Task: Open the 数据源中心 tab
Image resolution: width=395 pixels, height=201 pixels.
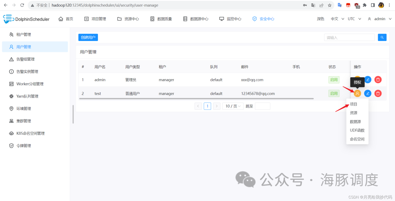Action: (196, 19)
